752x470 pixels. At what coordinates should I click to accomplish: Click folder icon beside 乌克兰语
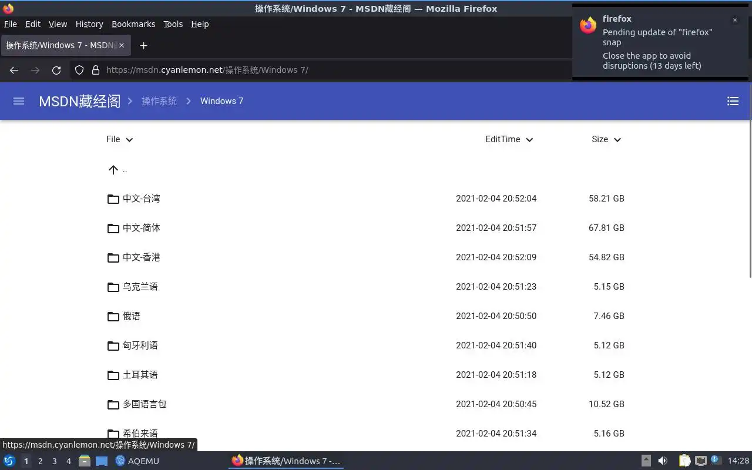113,287
